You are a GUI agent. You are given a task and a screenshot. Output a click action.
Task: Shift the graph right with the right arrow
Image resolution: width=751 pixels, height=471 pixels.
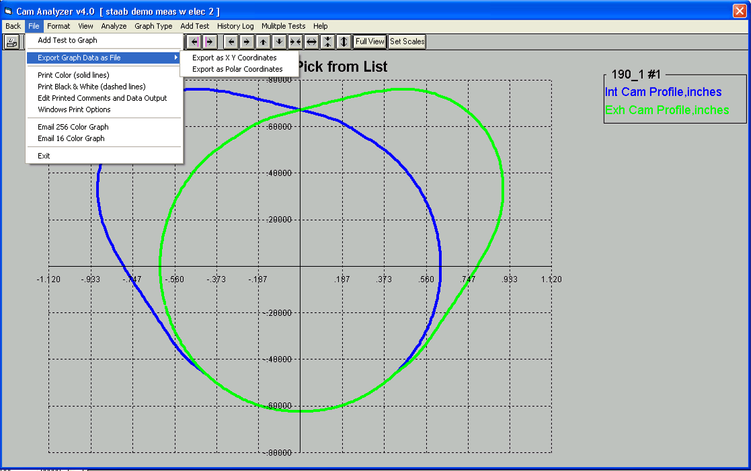(247, 42)
